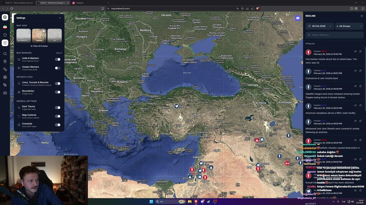Expand View all 8 styles
This screenshot has height=205, width=366.
point(39,46)
